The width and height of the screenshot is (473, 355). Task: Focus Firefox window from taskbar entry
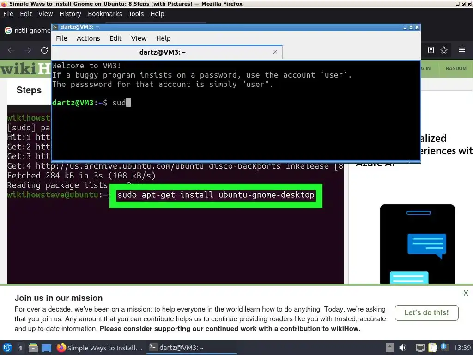pyautogui.click(x=100, y=348)
